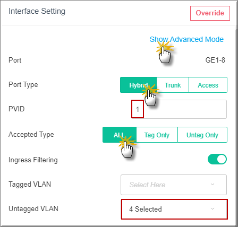Choose ALL accepted type

tap(120, 135)
